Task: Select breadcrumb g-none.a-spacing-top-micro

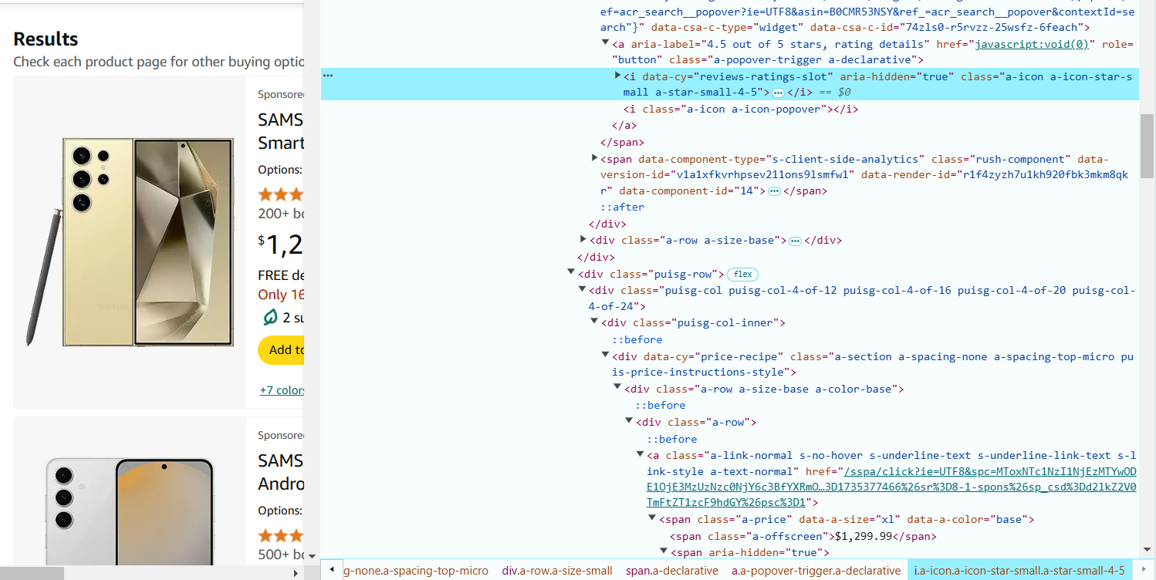Action: 416,571
